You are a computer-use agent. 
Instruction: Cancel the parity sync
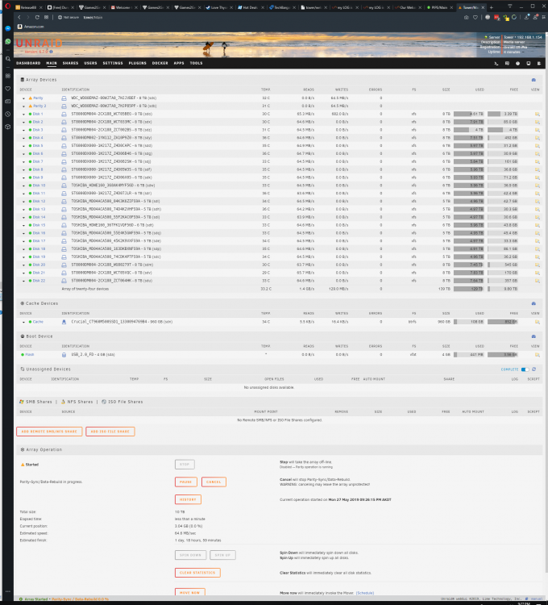[x=214, y=482]
